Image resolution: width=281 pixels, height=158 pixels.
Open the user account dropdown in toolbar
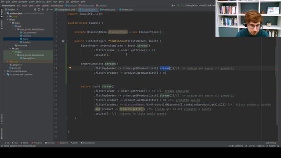173,6
